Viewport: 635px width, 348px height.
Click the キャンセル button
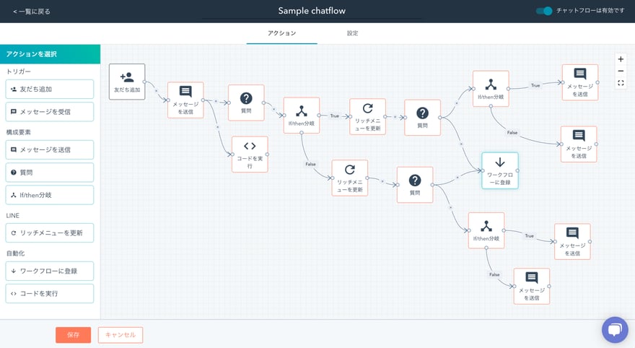coord(121,335)
